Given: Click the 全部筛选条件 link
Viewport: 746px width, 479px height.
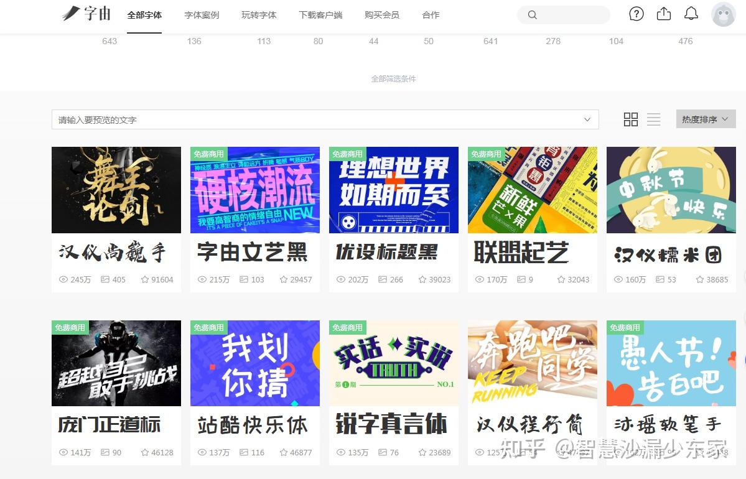Looking at the screenshot, I should (x=393, y=79).
